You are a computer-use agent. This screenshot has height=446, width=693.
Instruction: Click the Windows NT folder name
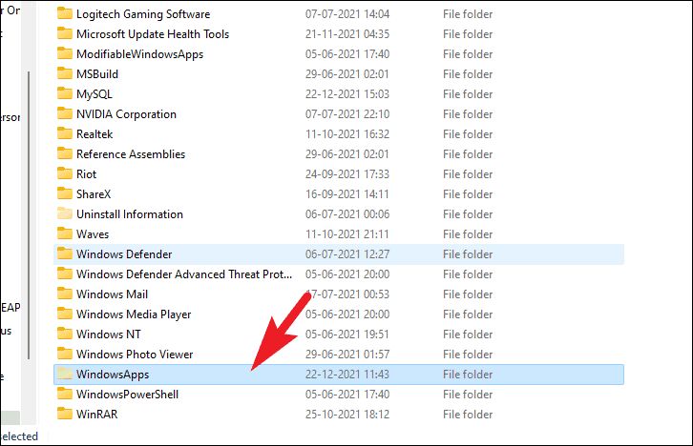click(x=109, y=334)
